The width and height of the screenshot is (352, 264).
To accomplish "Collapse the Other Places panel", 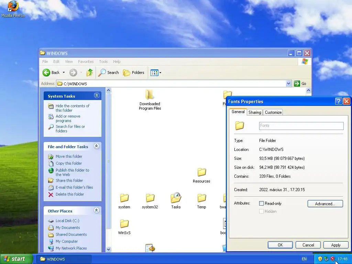I will coord(97,210).
